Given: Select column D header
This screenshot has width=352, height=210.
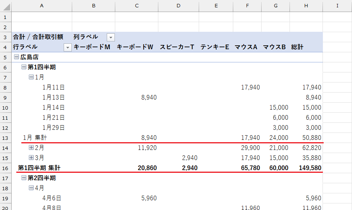Looking at the screenshot, I should pyautogui.click(x=179, y=6).
